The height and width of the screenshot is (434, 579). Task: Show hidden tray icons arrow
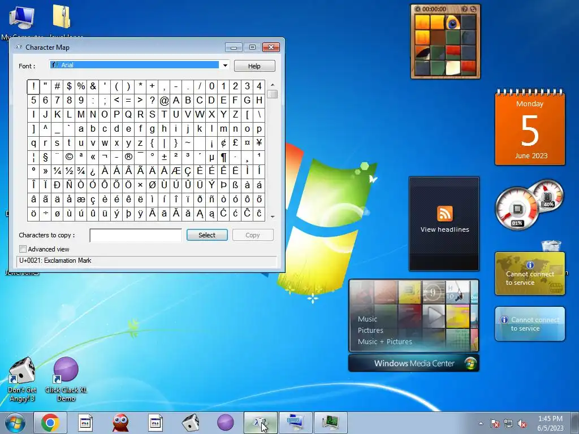point(481,423)
